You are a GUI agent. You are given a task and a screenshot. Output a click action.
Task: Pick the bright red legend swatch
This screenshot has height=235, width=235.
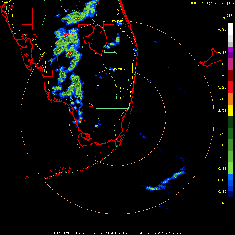[231, 87]
